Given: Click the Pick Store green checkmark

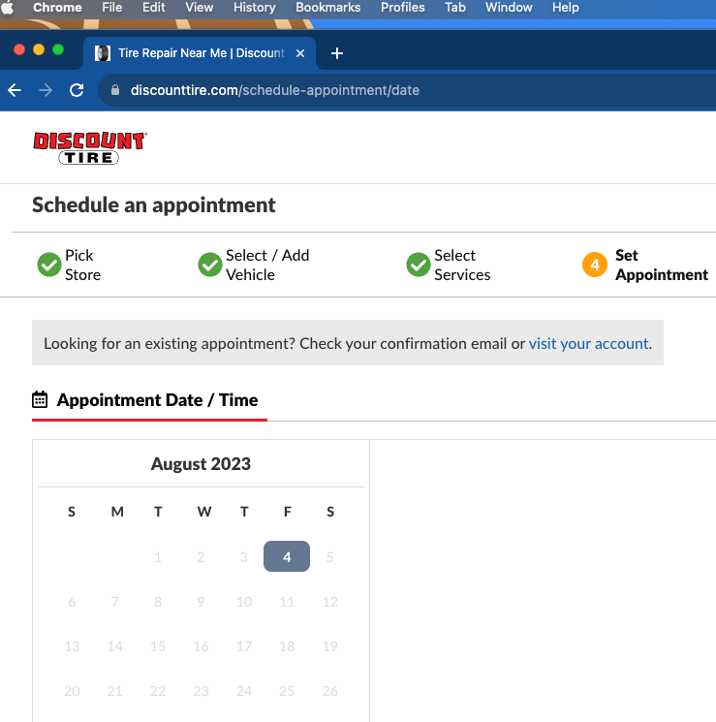Looking at the screenshot, I should [48, 265].
